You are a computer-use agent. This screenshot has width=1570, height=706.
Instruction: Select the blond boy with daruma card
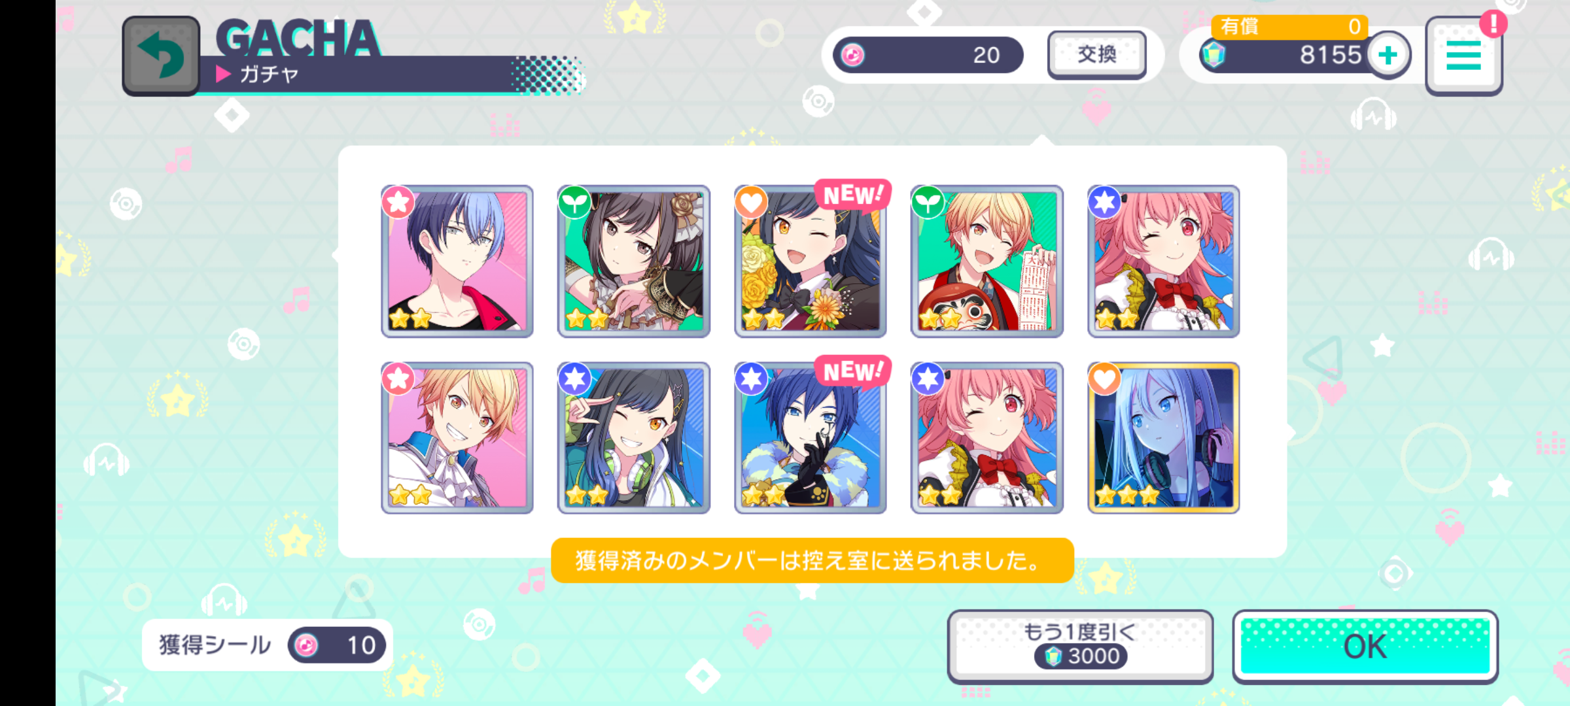(987, 261)
